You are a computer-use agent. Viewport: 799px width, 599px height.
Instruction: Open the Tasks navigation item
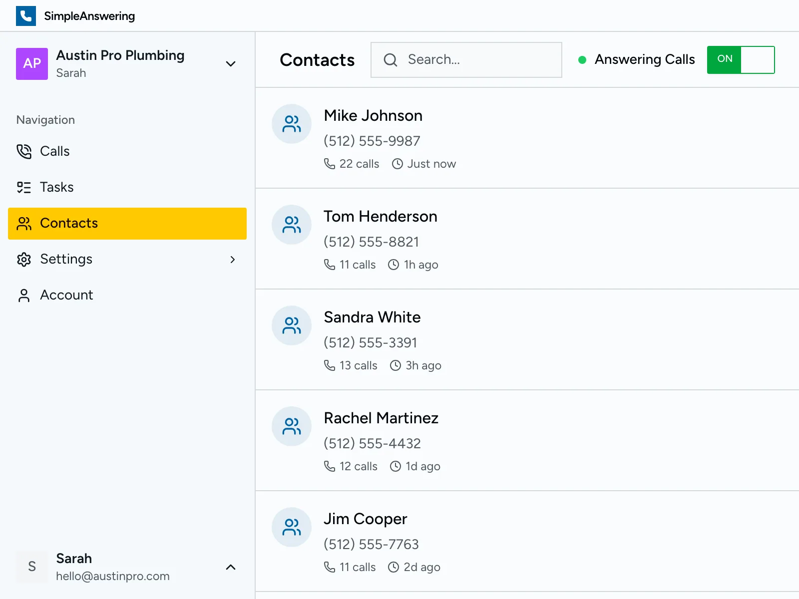(x=56, y=187)
